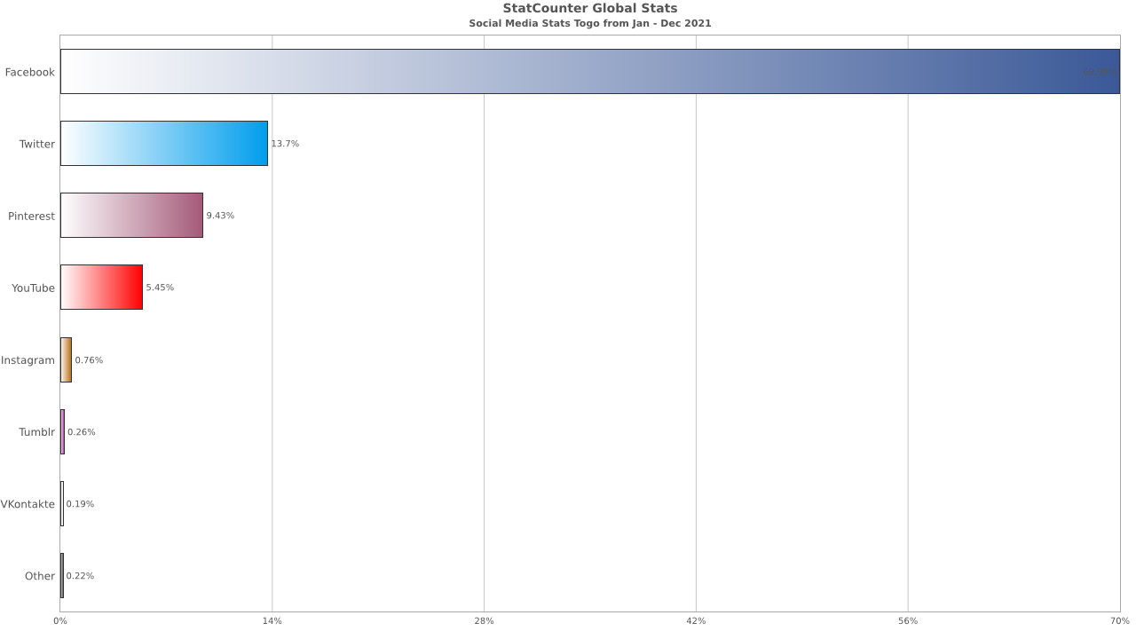Click the 42% x-axis tick label
The width and height of the screenshot is (1136, 639).
696,620
